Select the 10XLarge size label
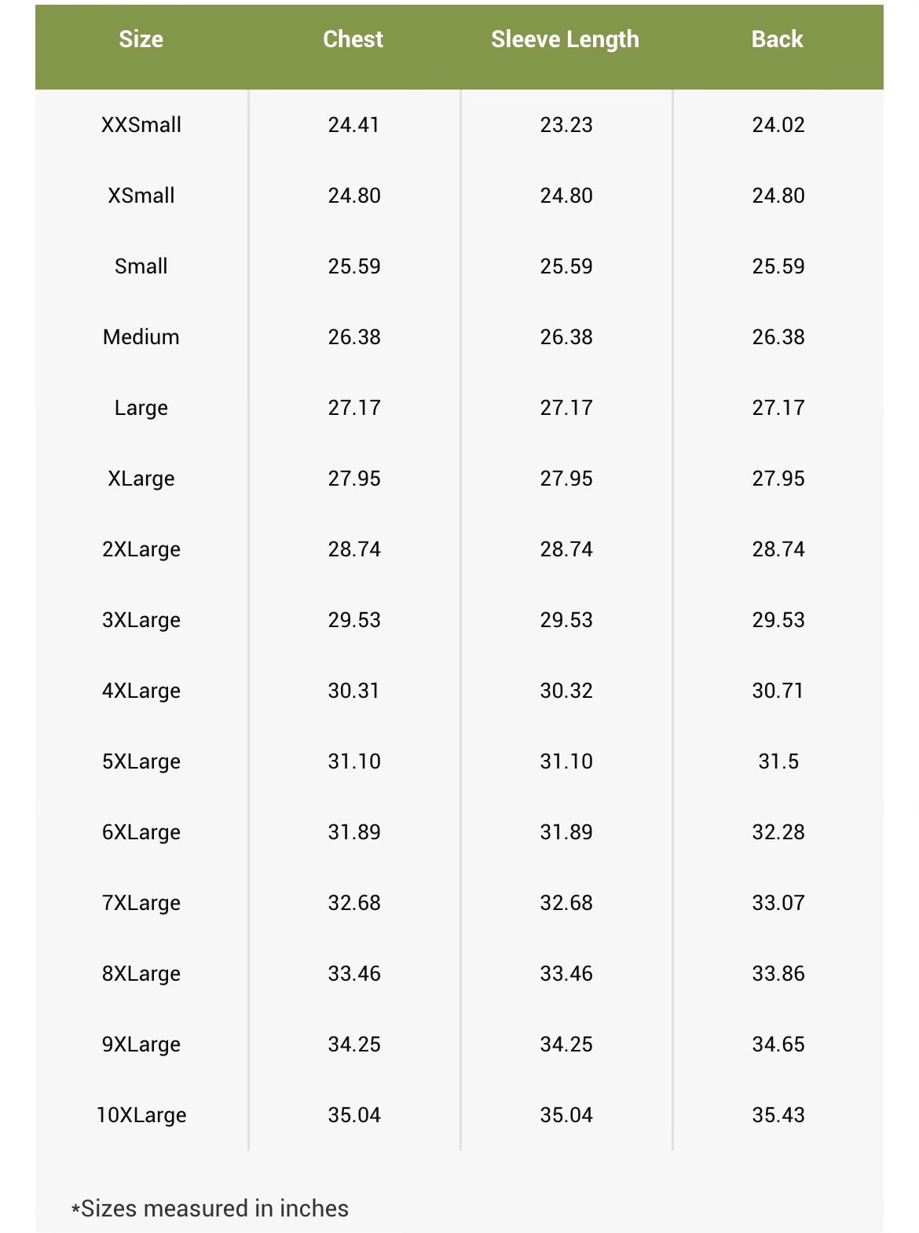Screen dimensions: 919x1233 click(141, 1115)
